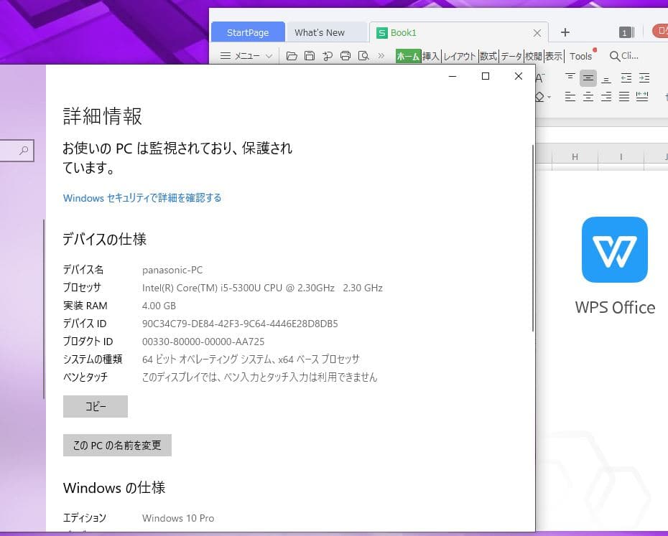Image resolution: width=668 pixels, height=536 pixels.
Task: Click the search command box in WPS
Action: click(624, 56)
